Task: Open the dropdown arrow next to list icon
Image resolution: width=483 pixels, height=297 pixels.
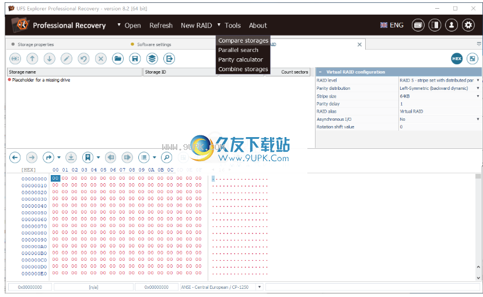Action: point(155,158)
